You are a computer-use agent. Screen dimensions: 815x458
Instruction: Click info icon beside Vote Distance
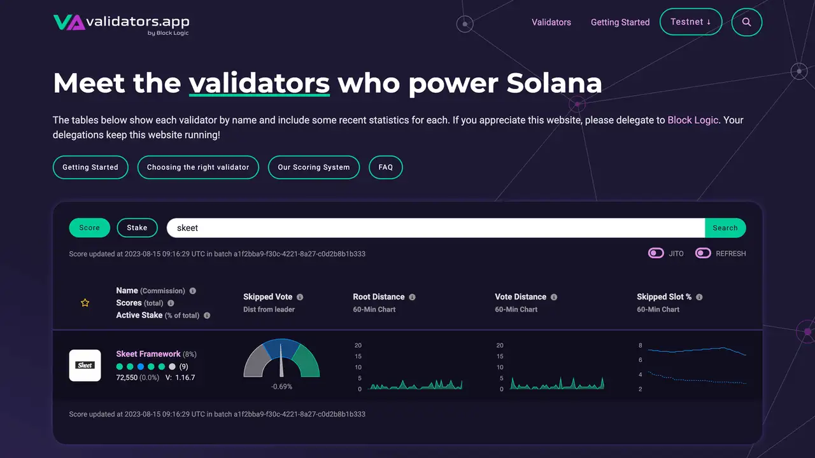coord(554,297)
